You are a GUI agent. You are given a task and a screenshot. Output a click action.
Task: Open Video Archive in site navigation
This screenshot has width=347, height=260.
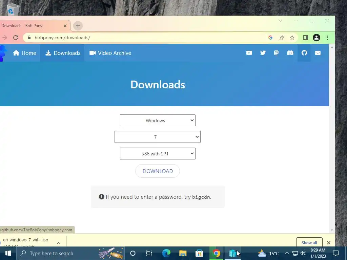tap(110, 53)
